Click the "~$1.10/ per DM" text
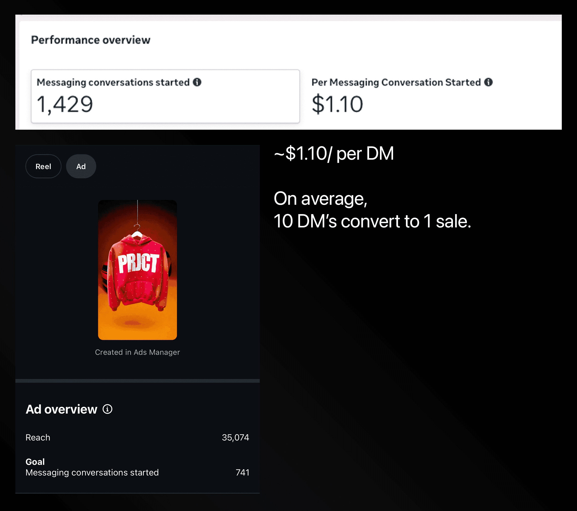Viewport: 577px width, 511px height. click(x=334, y=154)
